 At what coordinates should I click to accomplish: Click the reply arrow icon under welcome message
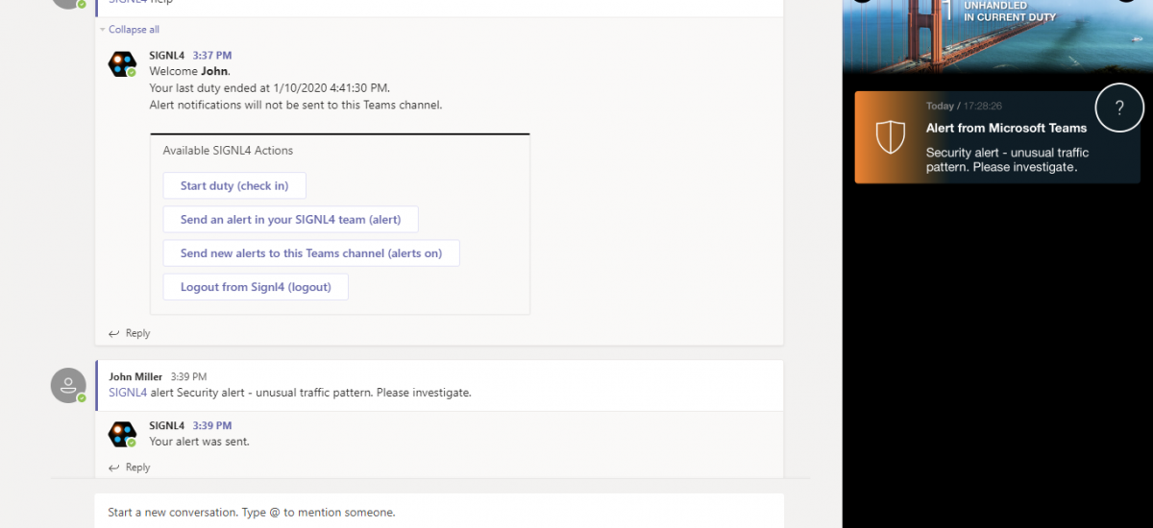(x=114, y=333)
